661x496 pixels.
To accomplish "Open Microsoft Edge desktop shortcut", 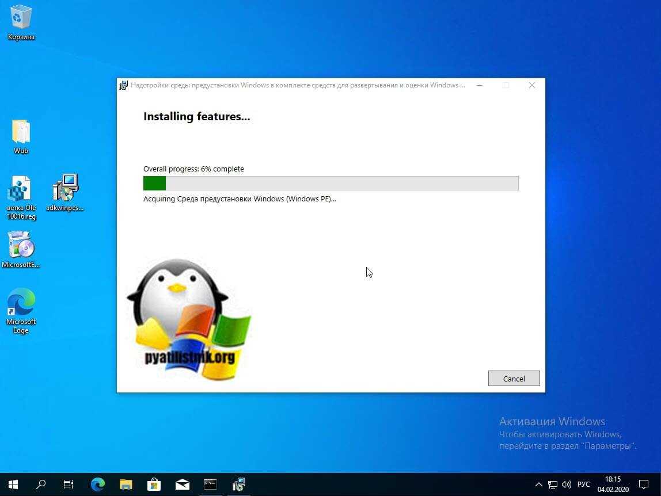I will tap(21, 303).
